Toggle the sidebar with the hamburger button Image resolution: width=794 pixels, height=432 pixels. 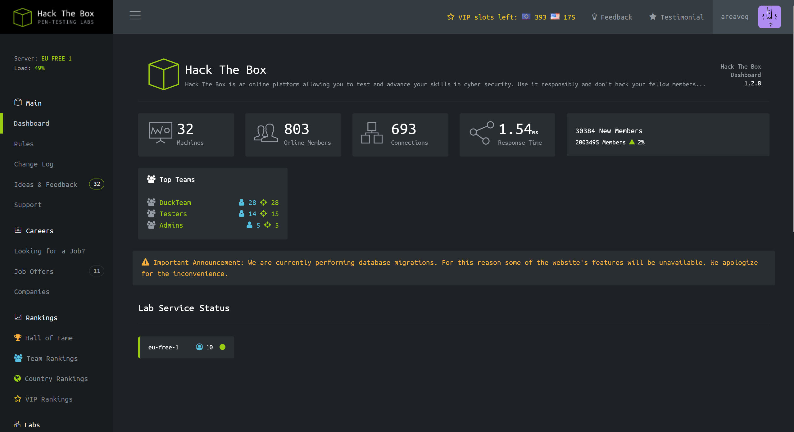tap(135, 15)
